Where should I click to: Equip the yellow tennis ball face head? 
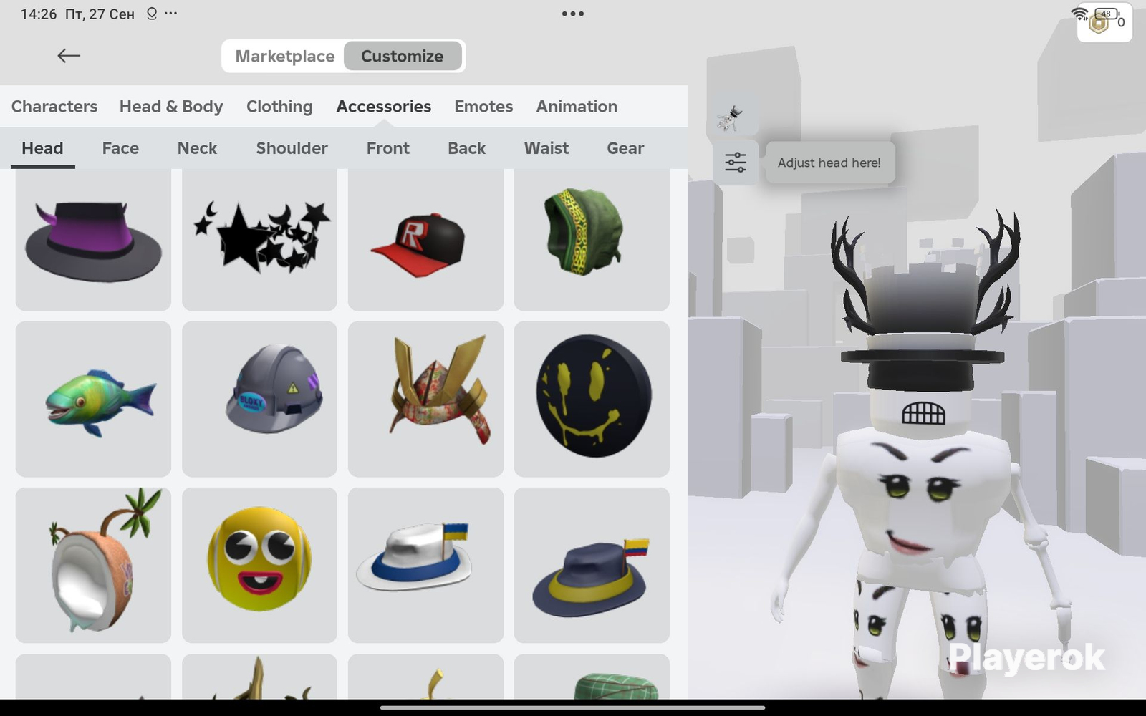(259, 565)
